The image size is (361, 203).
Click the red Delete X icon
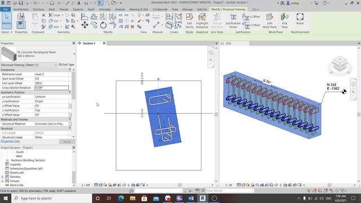(x=133, y=27)
